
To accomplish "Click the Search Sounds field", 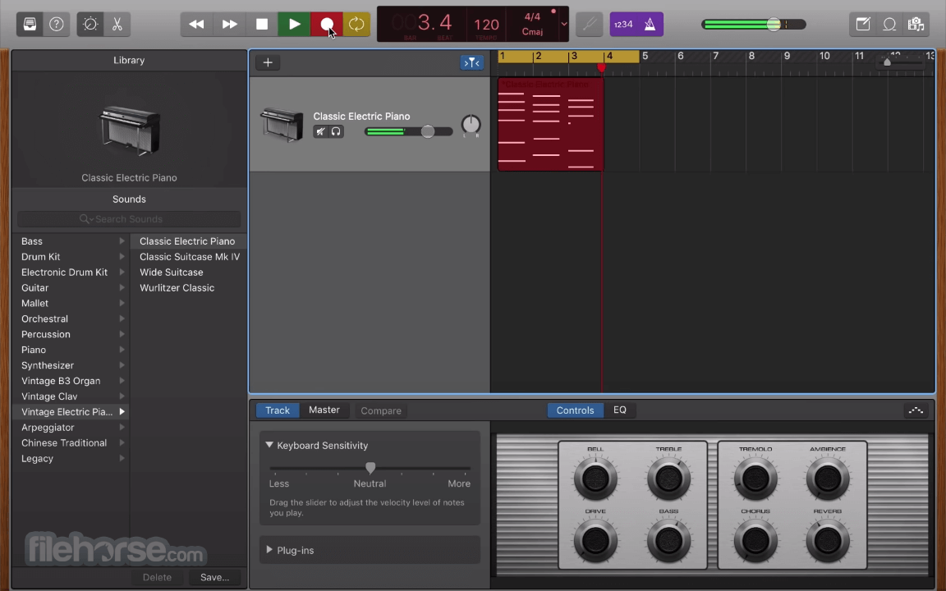I will click(x=129, y=219).
